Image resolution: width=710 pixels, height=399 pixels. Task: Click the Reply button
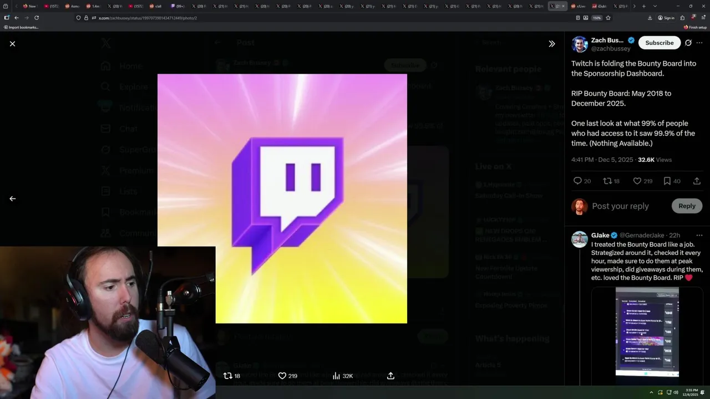click(x=687, y=206)
